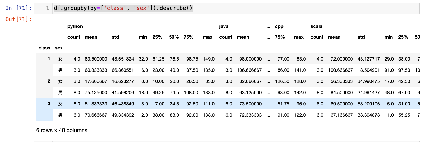Click the '6 rows × 40 columns' summary text
428x142 pixels.
pos(62,130)
